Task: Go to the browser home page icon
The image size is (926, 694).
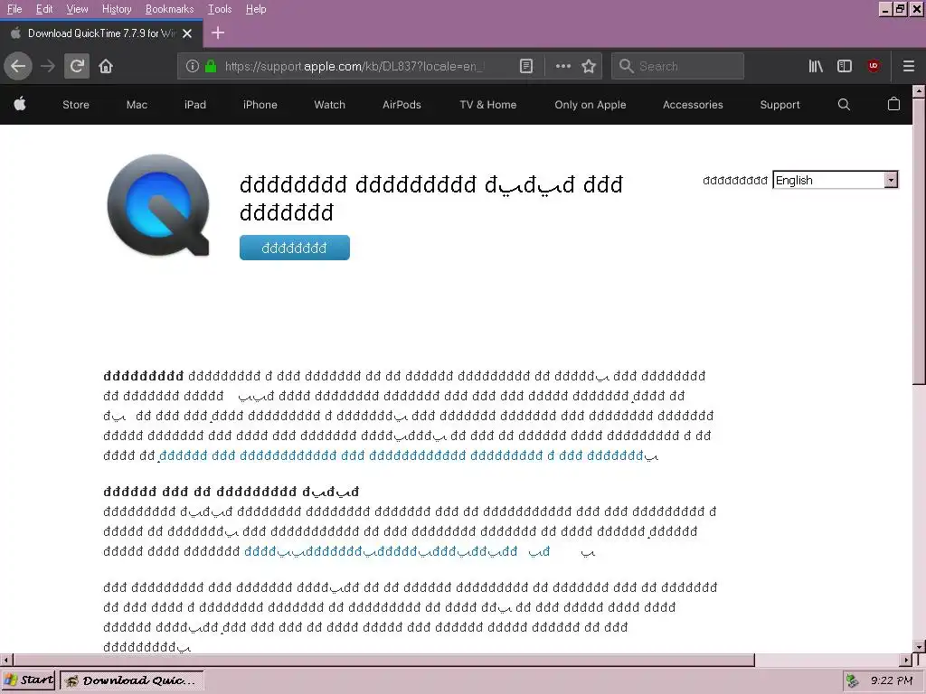Action: (106, 66)
